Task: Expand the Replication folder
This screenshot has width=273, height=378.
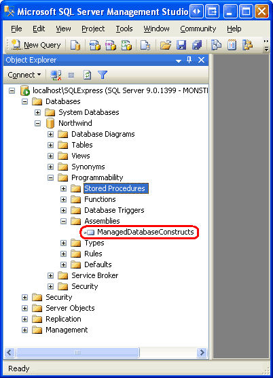Action: coord(24,319)
